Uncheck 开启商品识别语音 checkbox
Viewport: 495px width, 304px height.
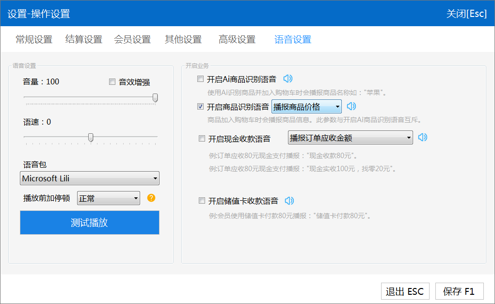pos(201,107)
